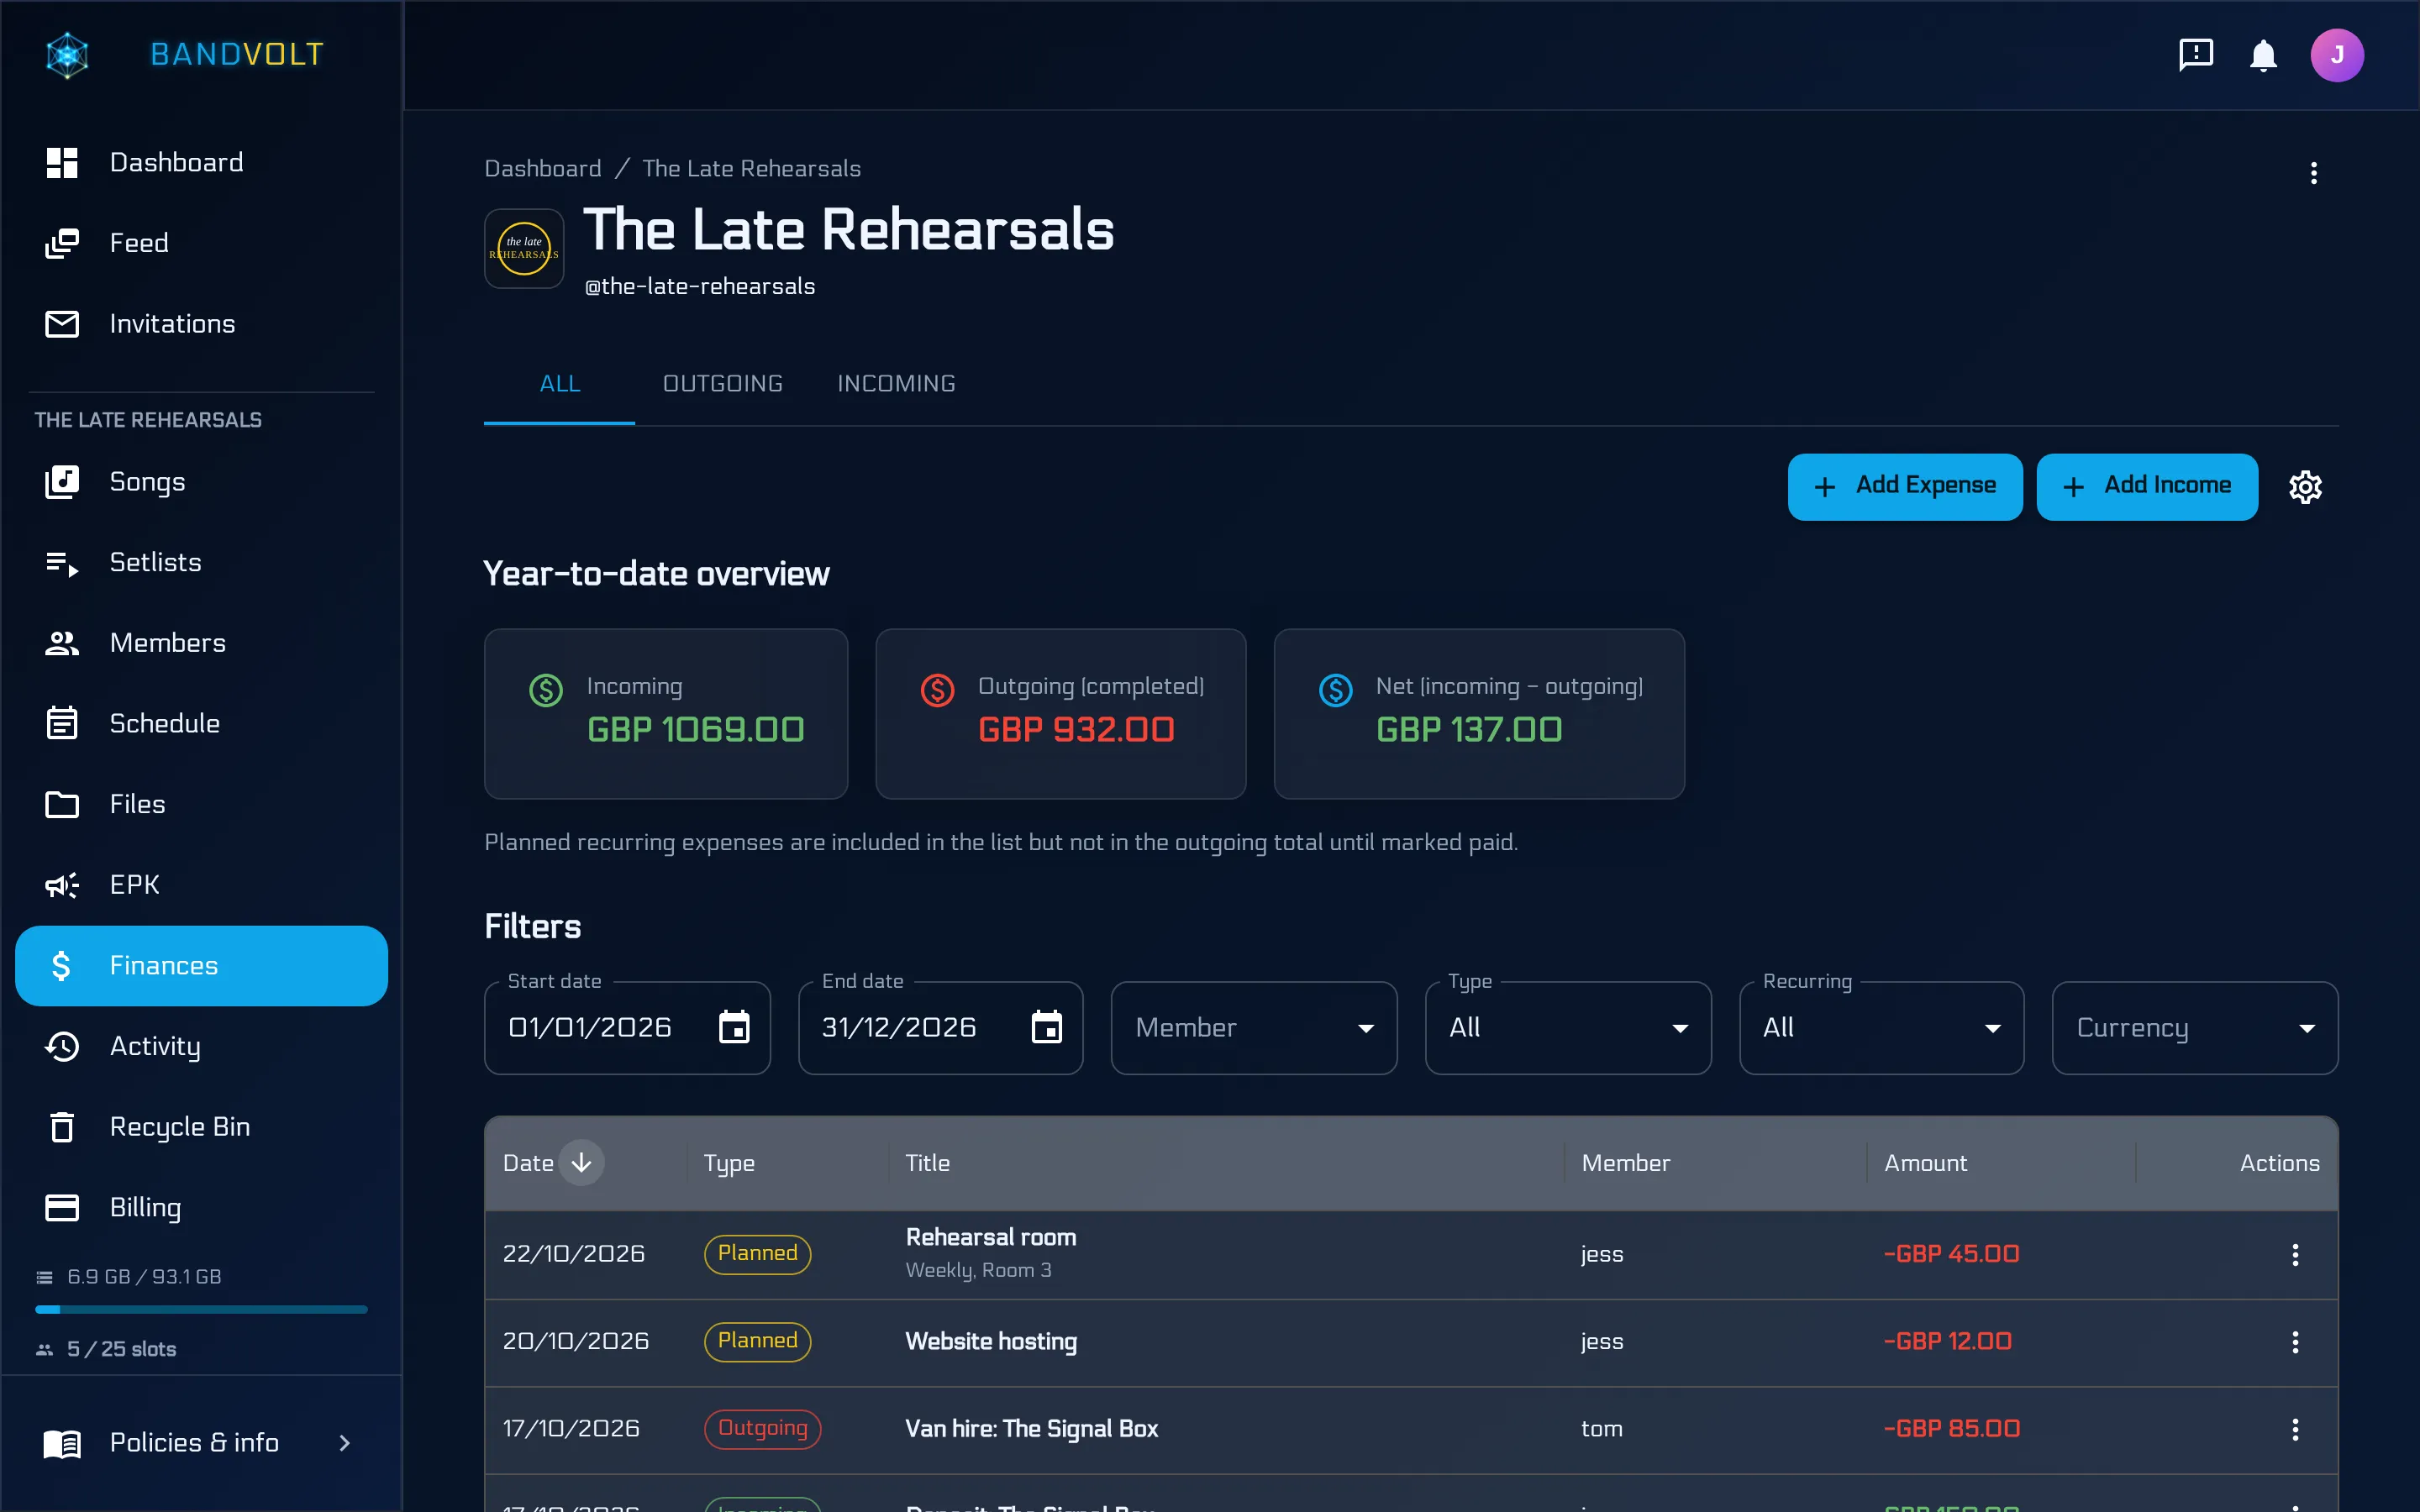Click Add Income button
Viewport: 2420px width, 1512px height.
[2146, 486]
